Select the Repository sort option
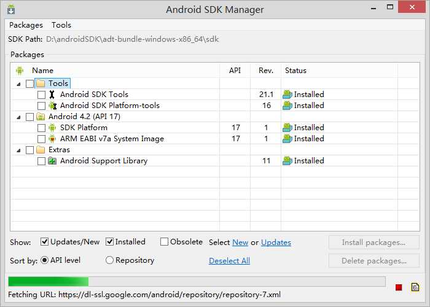This screenshot has width=430, height=307. pyautogui.click(x=109, y=260)
